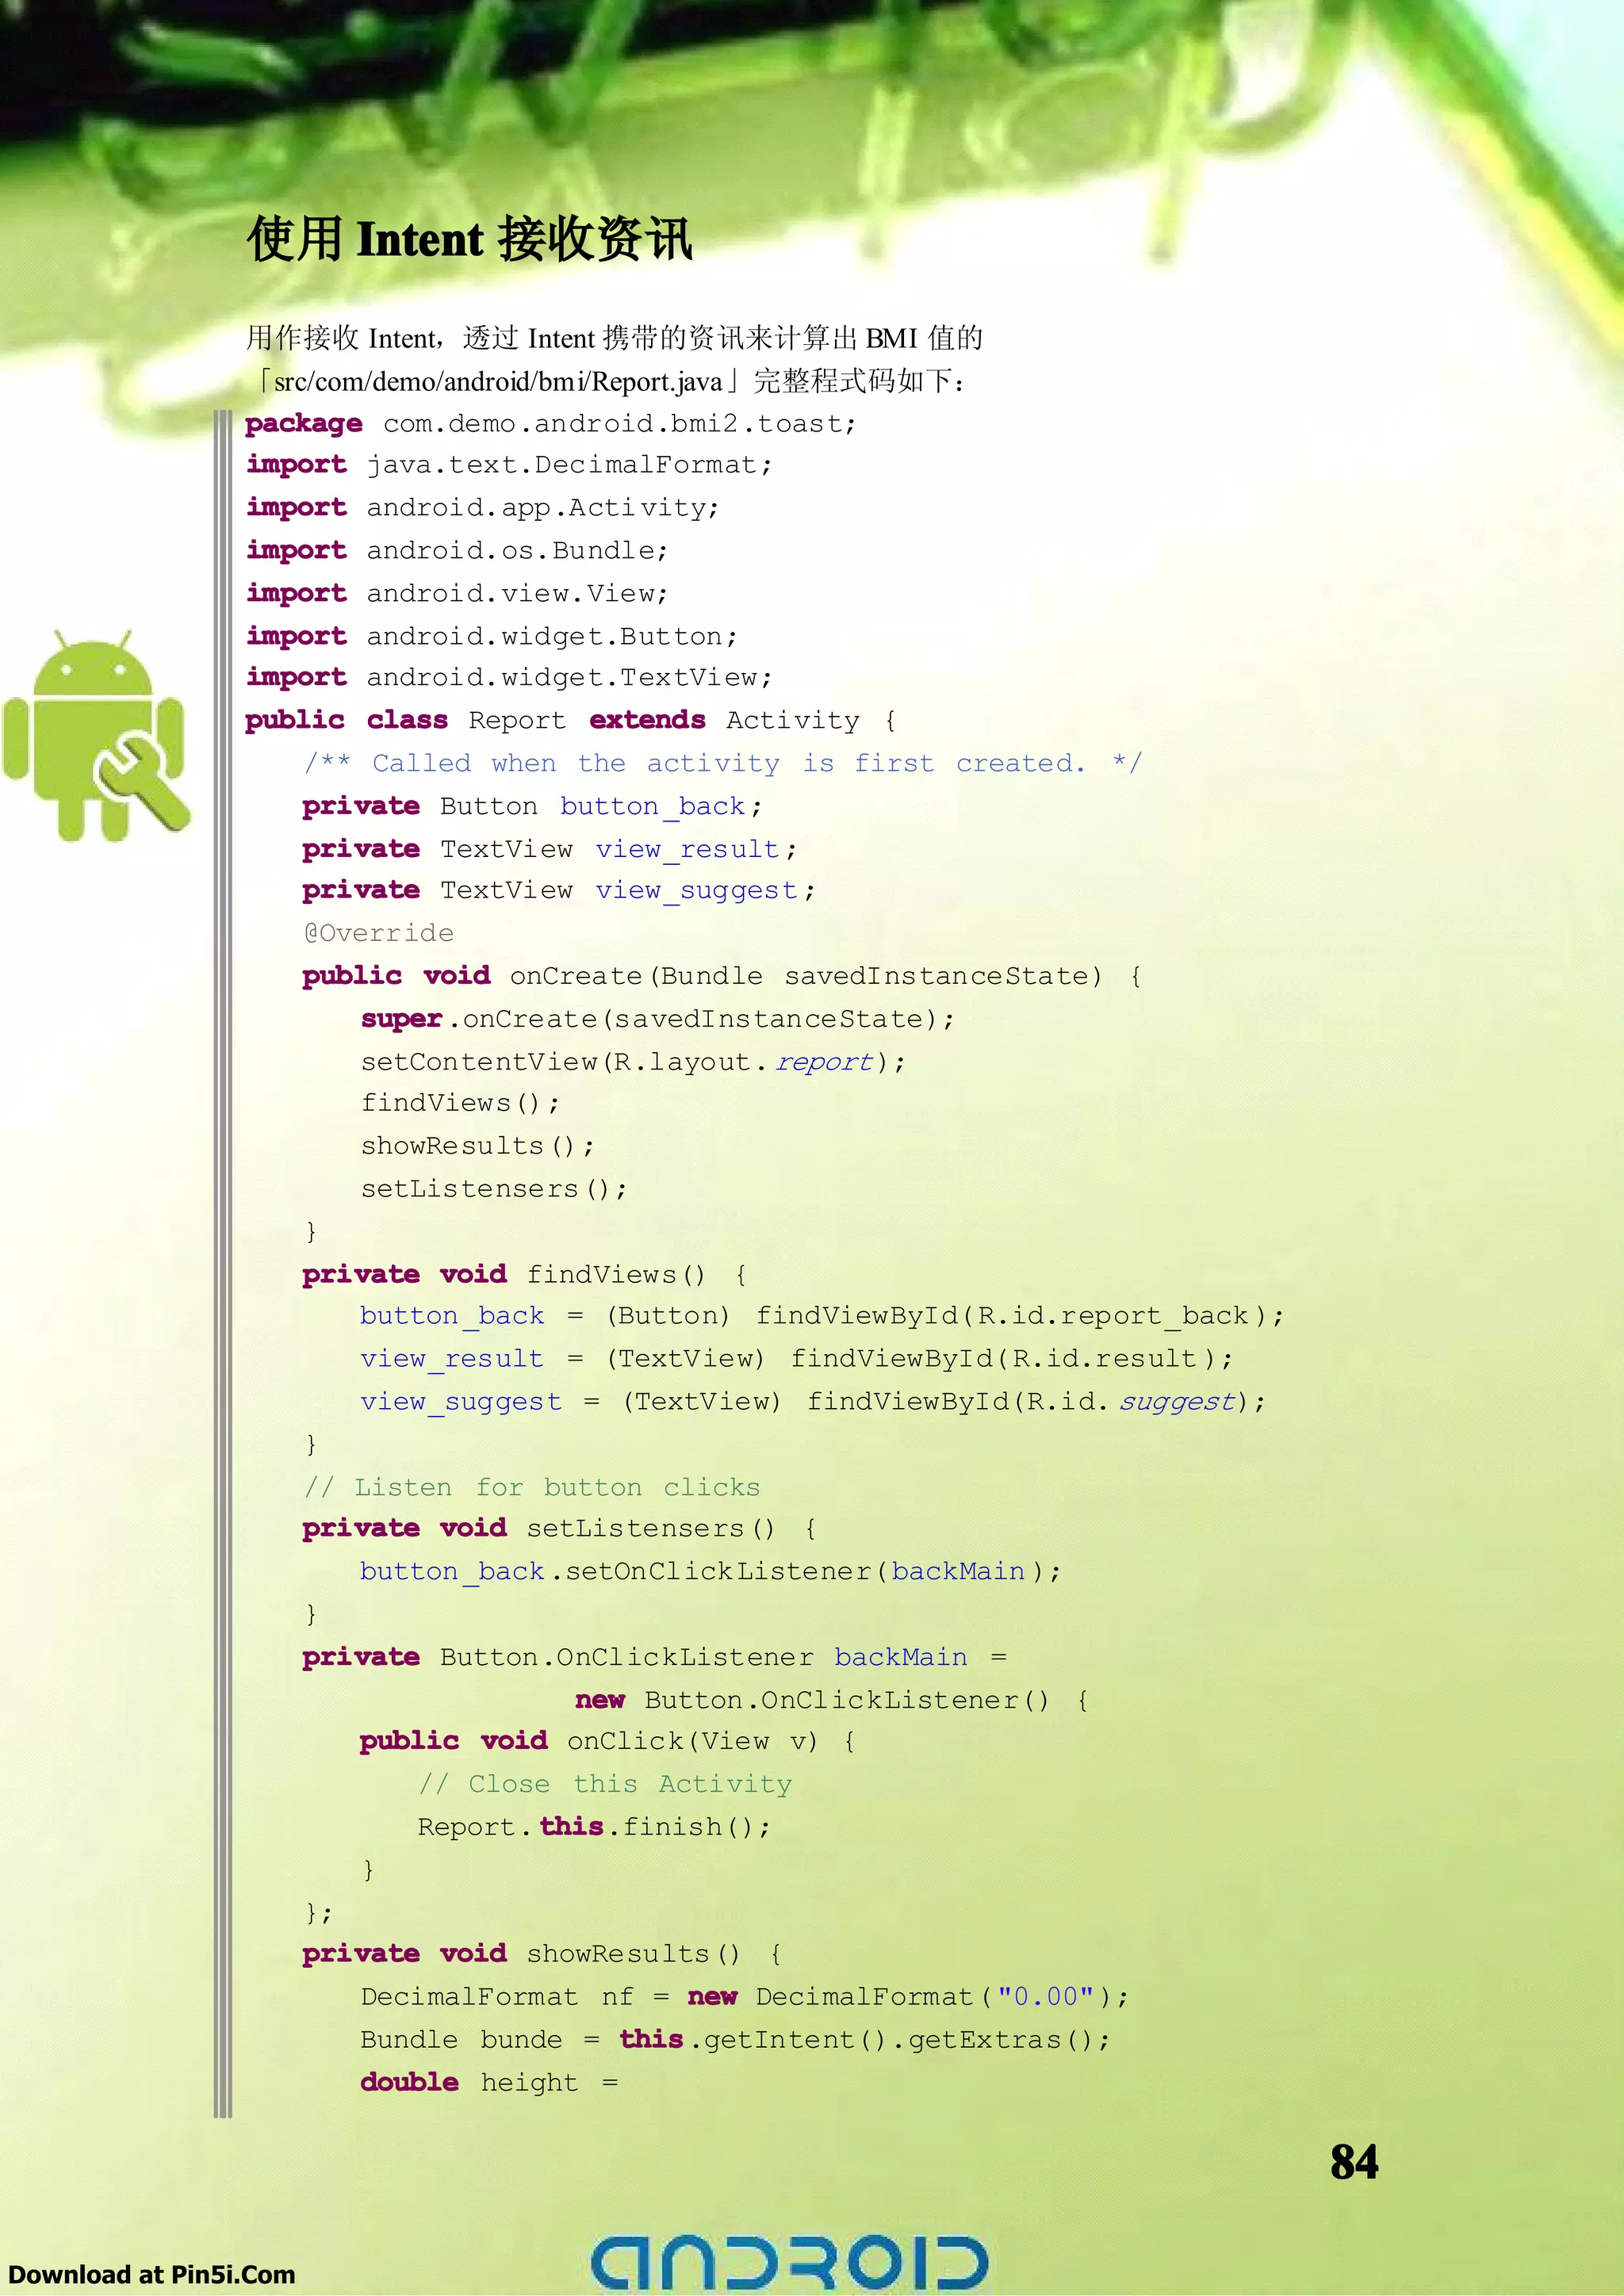Click the import android.widget.TextView line
This screenshot has width=1624, height=2296.
point(509,678)
